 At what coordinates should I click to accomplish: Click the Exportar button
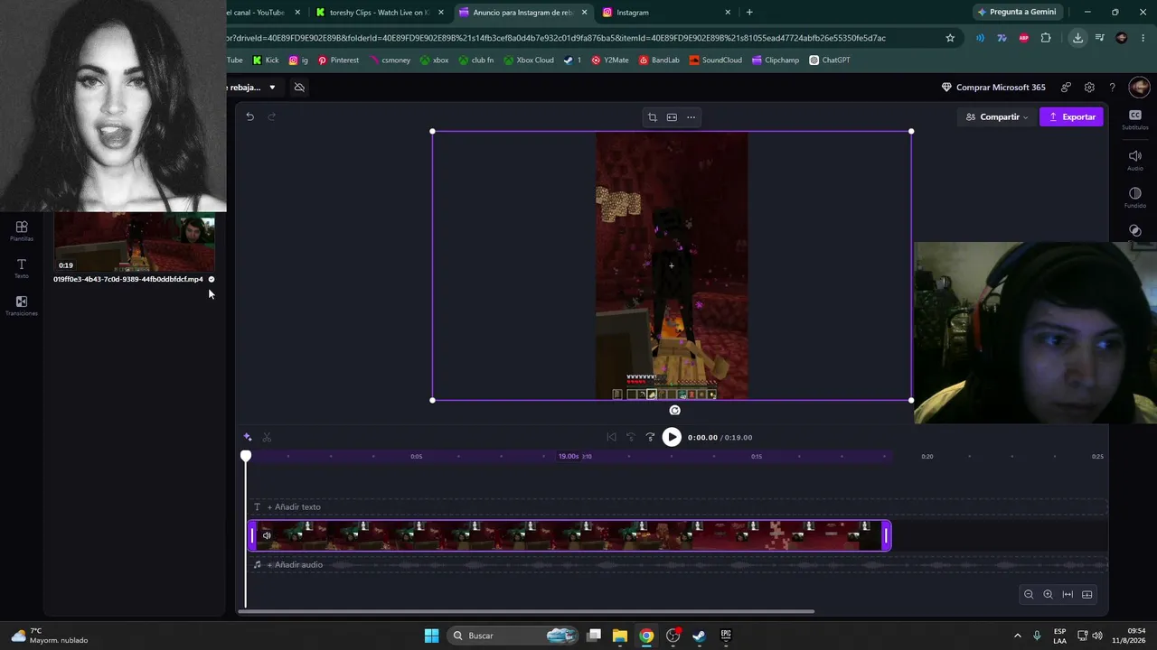(x=1071, y=117)
